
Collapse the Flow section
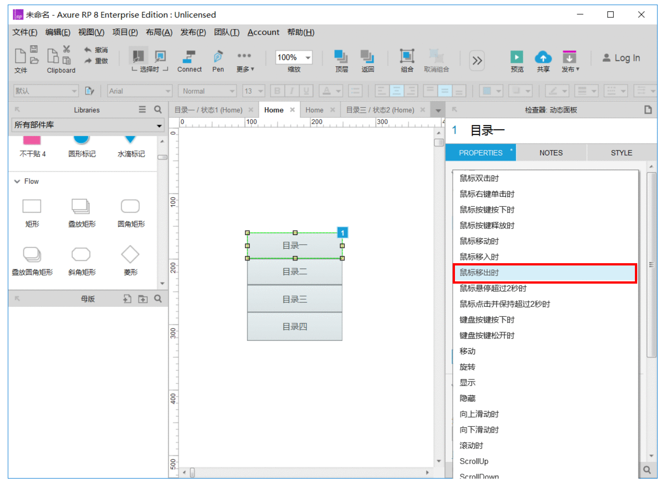[x=17, y=181]
